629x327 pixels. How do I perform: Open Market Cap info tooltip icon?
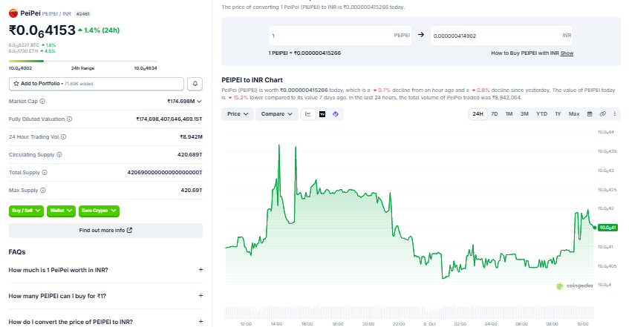tap(42, 102)
